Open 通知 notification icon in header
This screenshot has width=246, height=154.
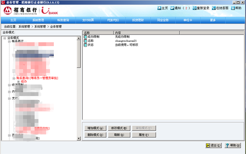click(173, 8)
